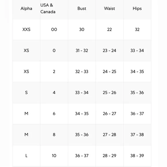Click the M cell beside size 6

26,113
